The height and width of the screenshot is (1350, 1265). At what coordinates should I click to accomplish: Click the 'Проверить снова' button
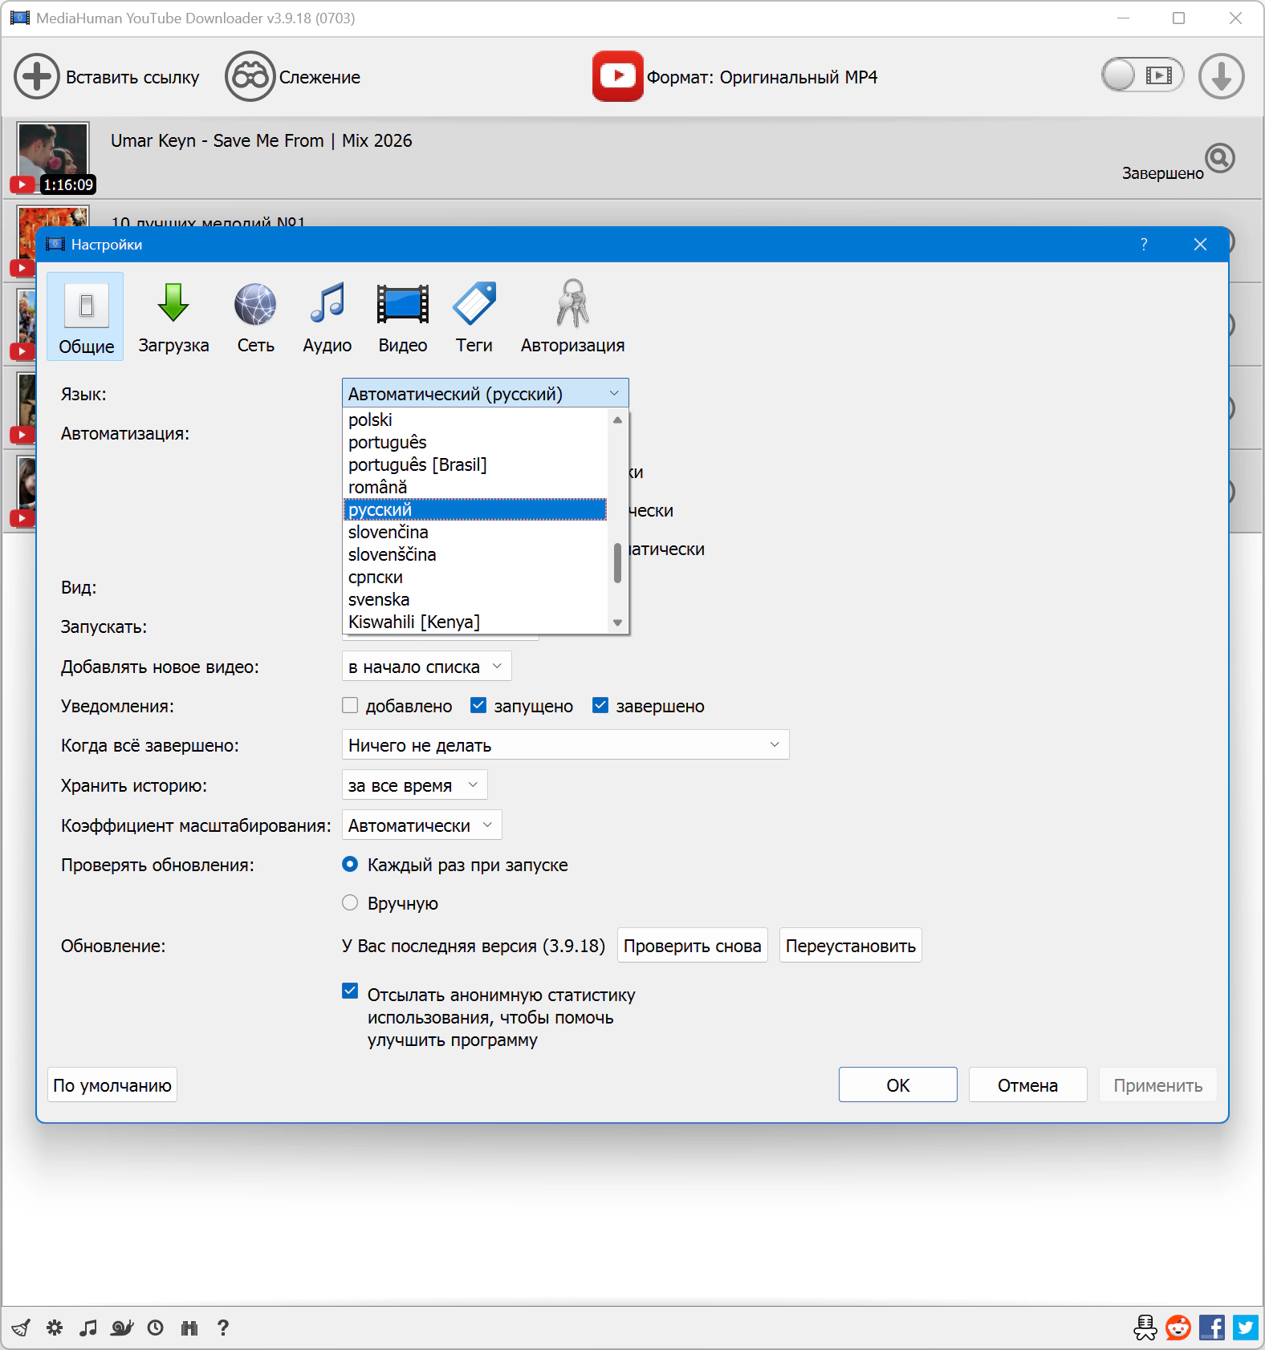point(692,946)
